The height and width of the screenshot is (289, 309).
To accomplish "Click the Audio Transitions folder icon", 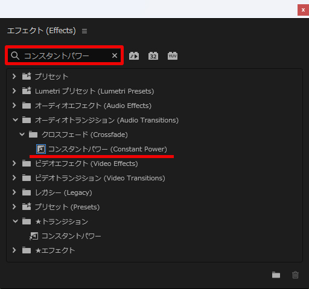I will [x=27, y=120].
